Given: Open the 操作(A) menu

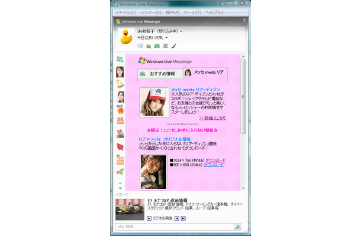Looking at the screenshot, I should (172, 12).
